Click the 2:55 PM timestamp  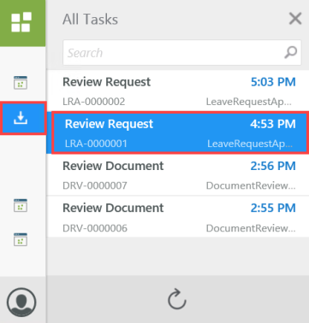273,208
